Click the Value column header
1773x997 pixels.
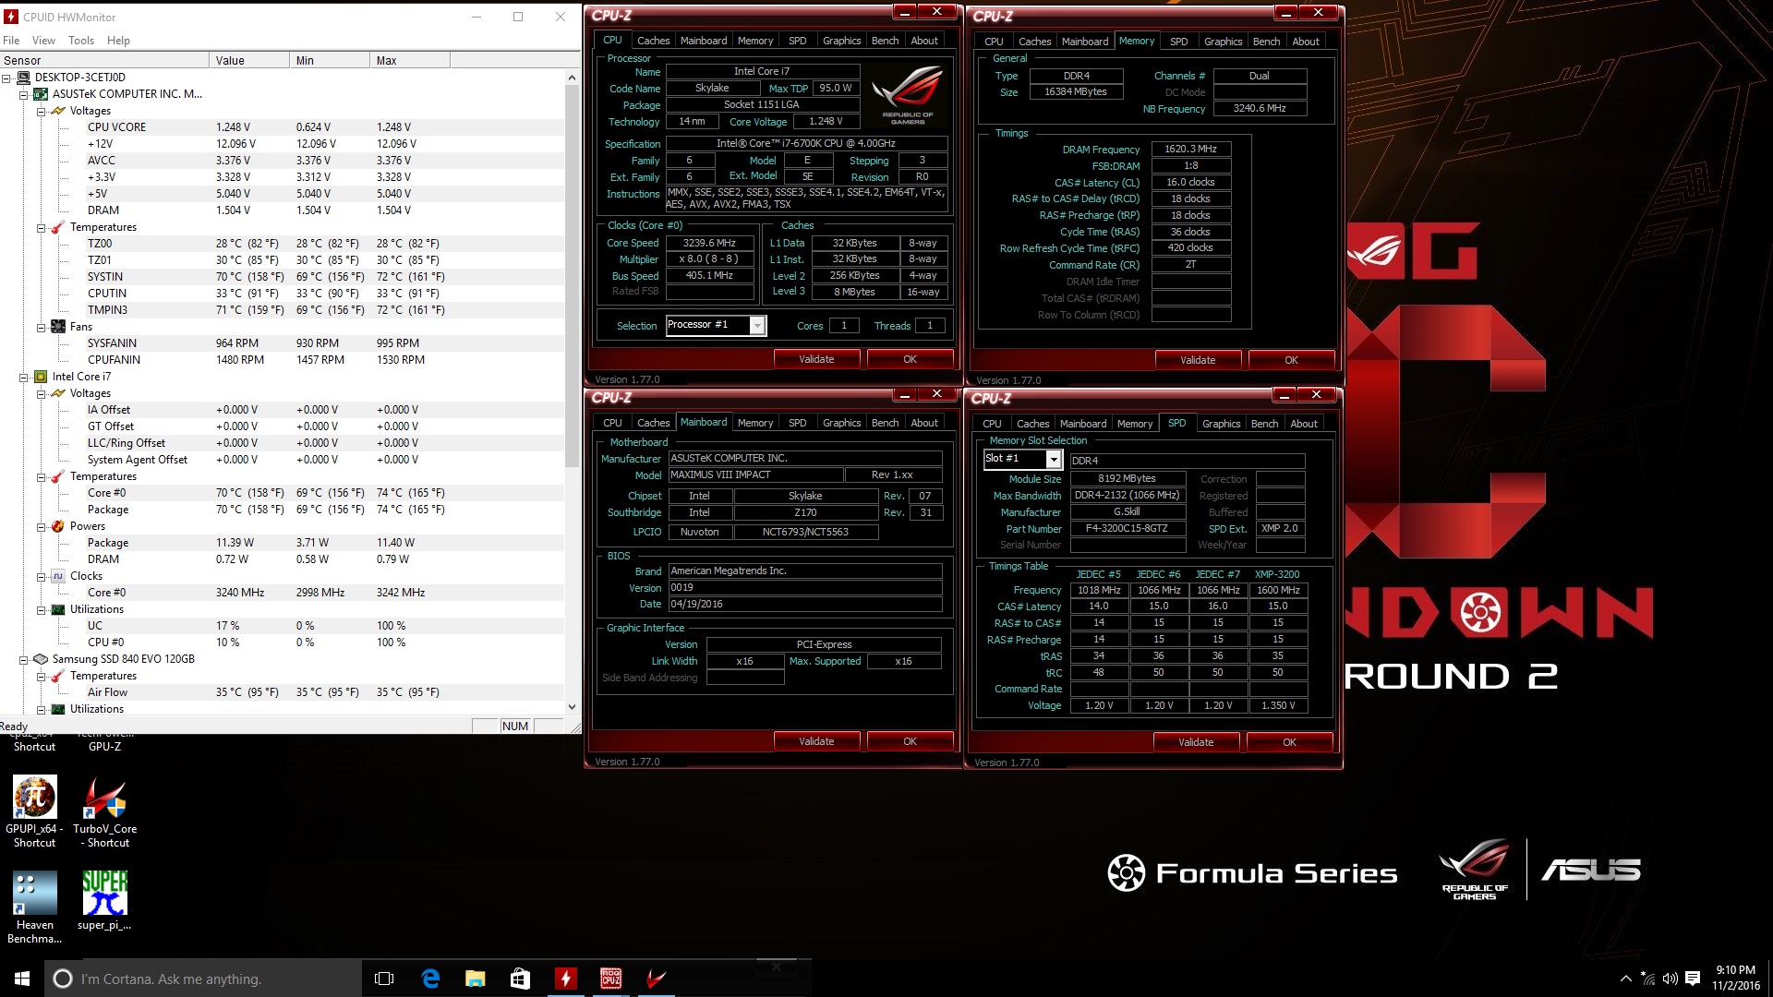248,60
